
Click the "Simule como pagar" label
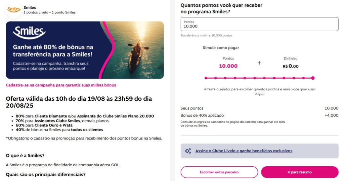(221, 48)
